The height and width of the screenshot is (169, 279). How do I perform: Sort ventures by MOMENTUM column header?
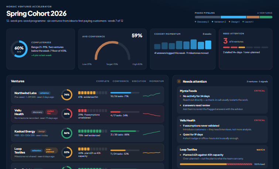click(x=157, y=81)
